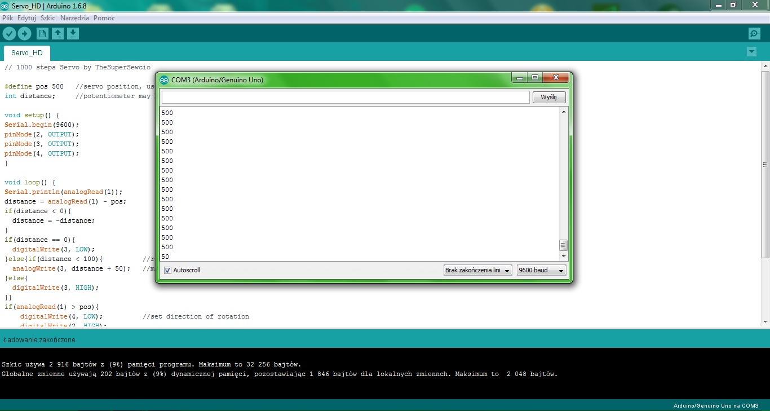Click the 'Arduino/Genuino Uno na COM3' status text
Screen dimensions: 770x411
point(716,406)
